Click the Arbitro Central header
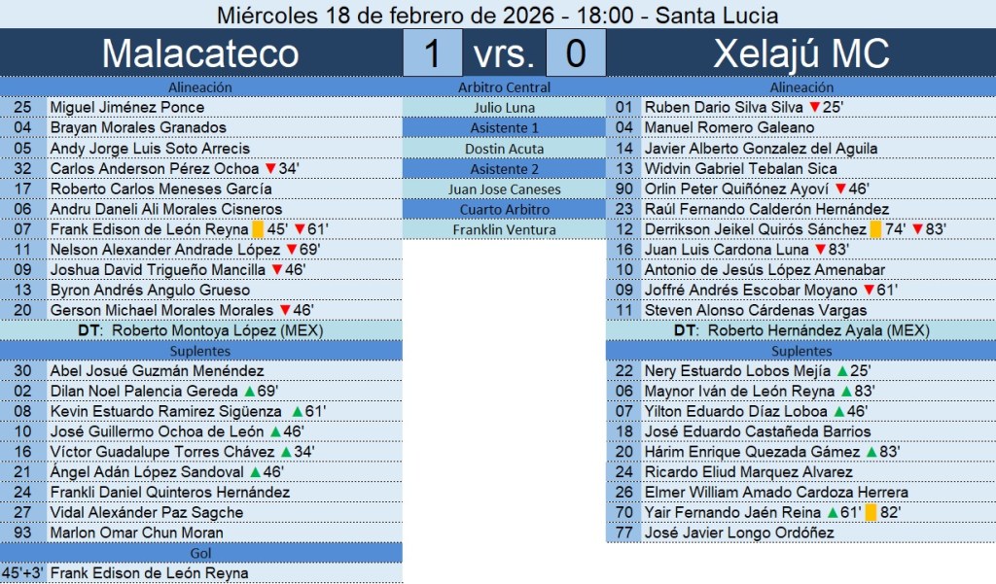996x584 pixels. [x=505, y=86]
